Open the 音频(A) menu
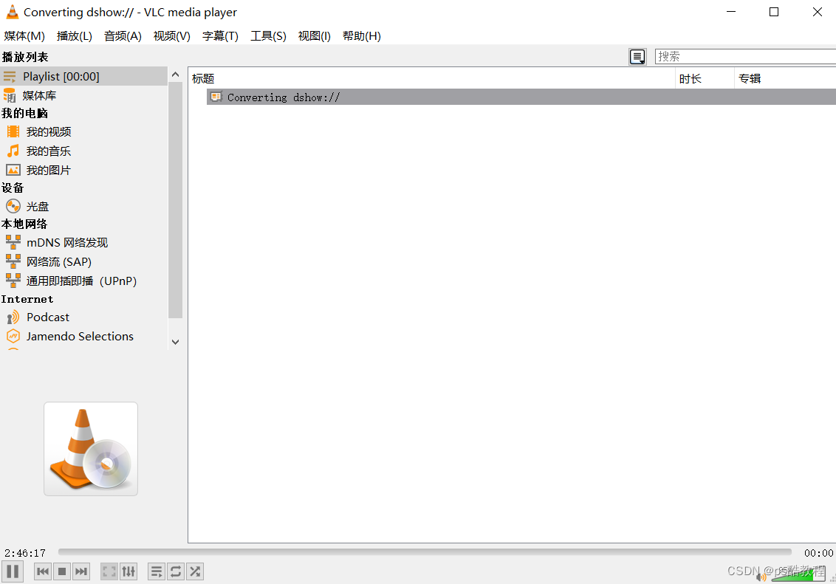836x584 pixels. pos(123,35)
